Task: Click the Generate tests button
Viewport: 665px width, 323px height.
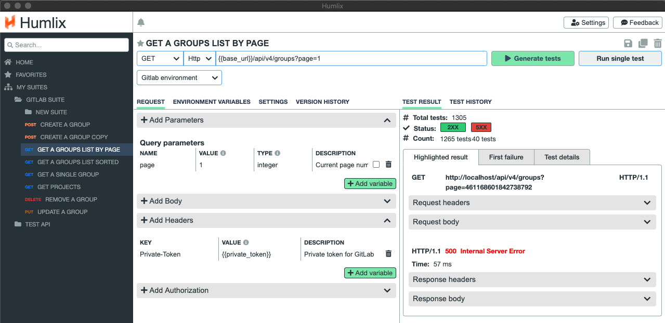Action: click(x=532, y=59)
